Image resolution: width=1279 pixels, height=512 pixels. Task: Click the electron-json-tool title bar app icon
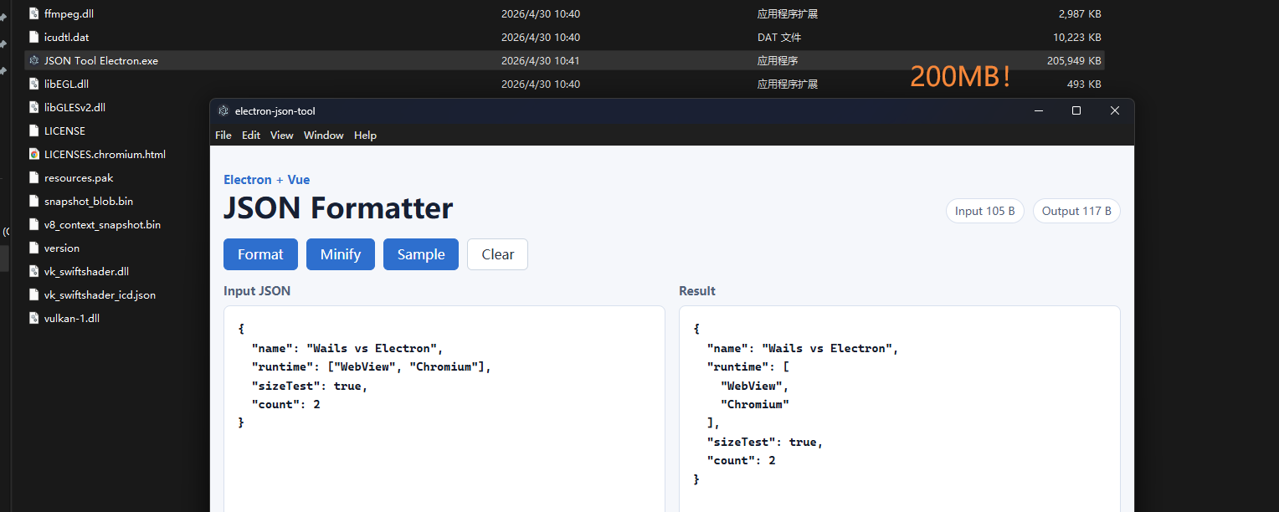pyautogui.click(x=223, y=111)
